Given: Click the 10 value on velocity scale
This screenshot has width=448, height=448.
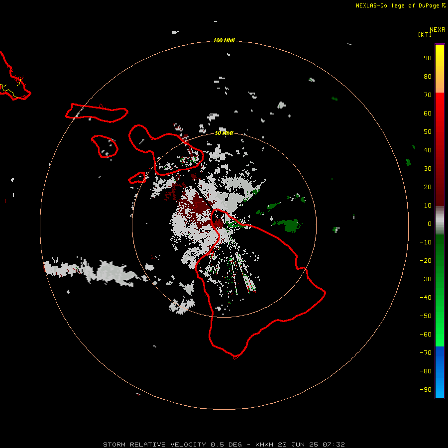Looking at the screenshot, I should coord(428,206).
